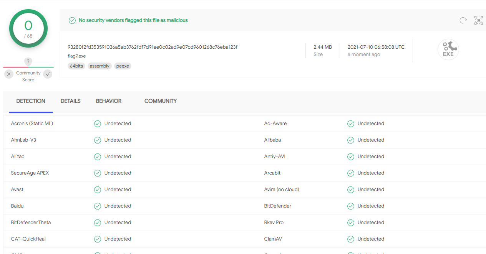The image size is (486, 254).
Task: Click the ALYac vendor name
Action: coord(18,157)
